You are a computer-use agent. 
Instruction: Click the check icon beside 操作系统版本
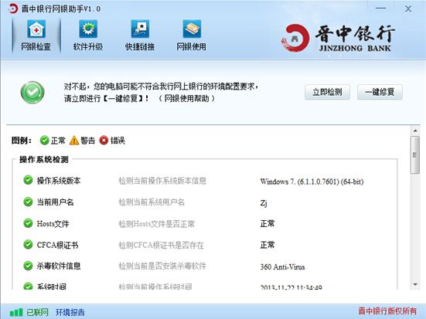[x=28, y=180]
